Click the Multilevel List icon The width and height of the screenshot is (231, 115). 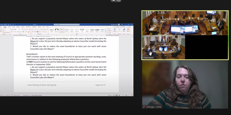tap(38, 29)
